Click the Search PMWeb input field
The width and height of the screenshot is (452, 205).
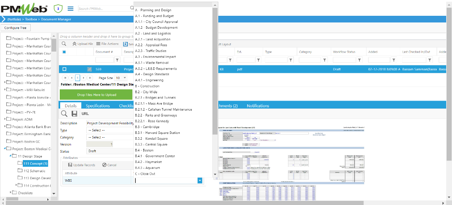point(104,9)
